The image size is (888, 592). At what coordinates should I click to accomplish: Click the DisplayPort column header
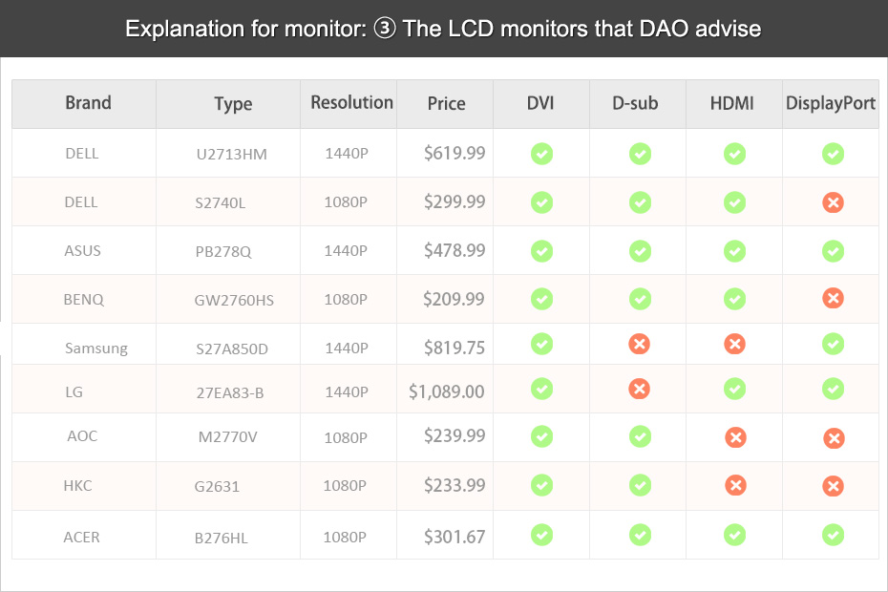click(x=831, y=104)
